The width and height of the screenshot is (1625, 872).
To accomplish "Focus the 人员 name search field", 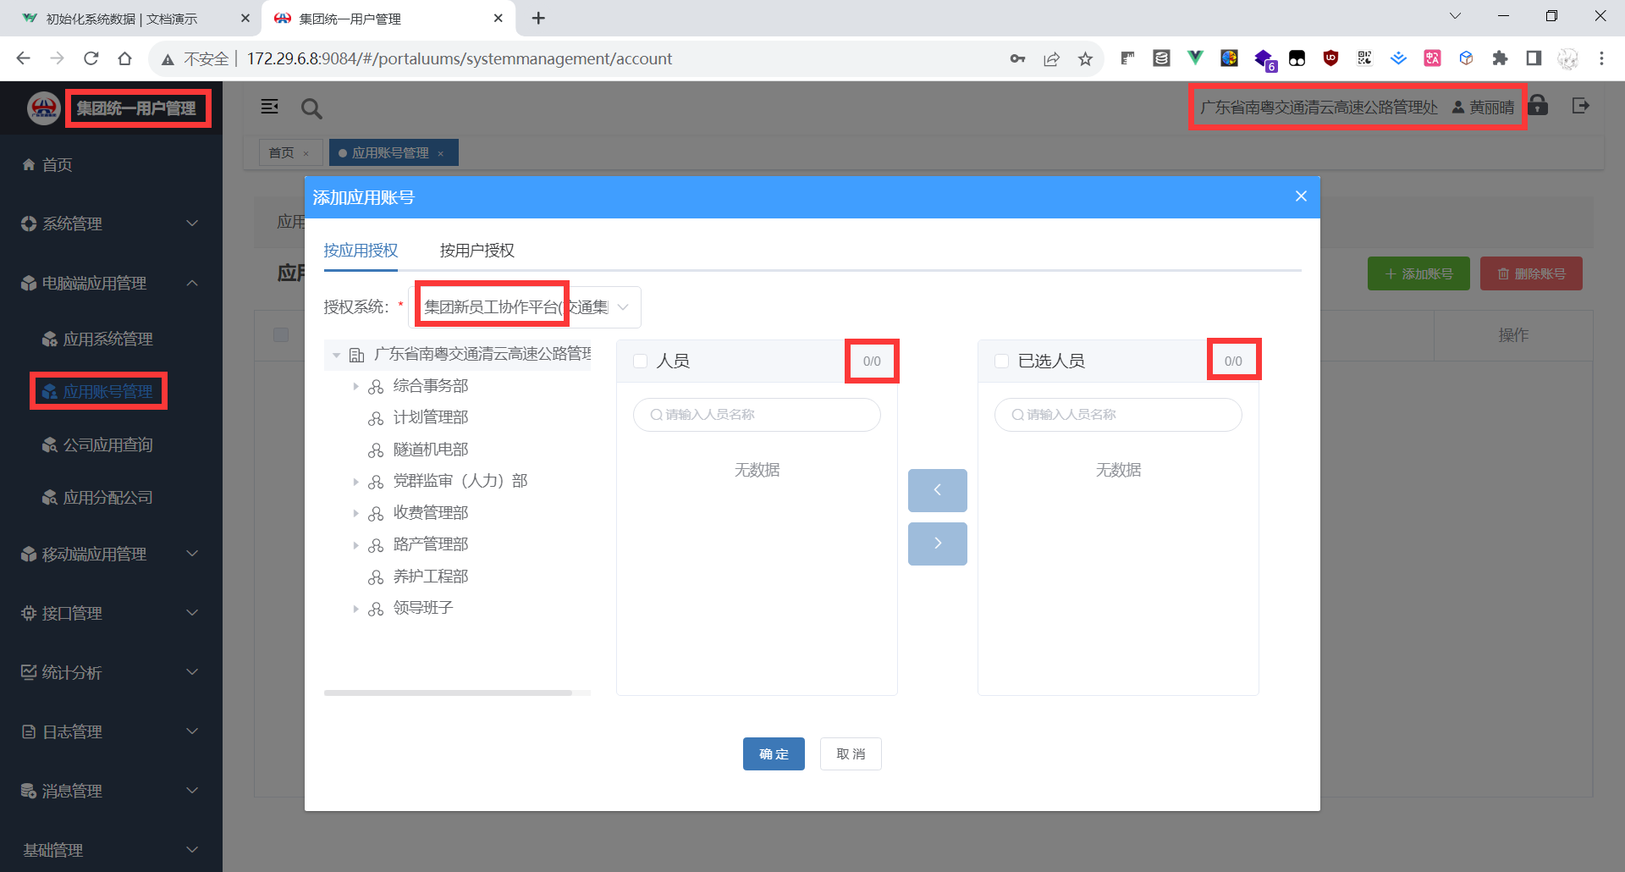I will pyautogui.click(x=757, y=415).
